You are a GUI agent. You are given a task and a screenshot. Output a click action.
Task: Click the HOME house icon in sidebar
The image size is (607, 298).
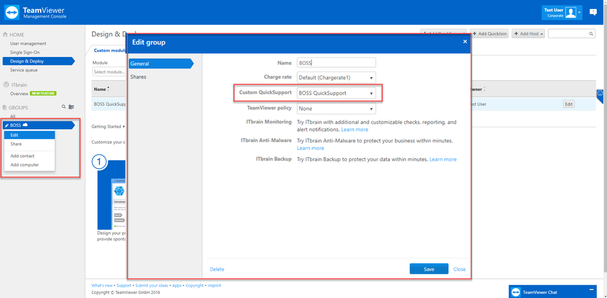[5, 35]
